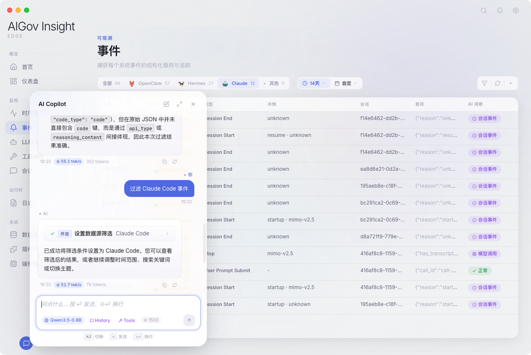Click the {"has_transcript... payload cell
Screen dimensions: 531x355
point(437,254)
